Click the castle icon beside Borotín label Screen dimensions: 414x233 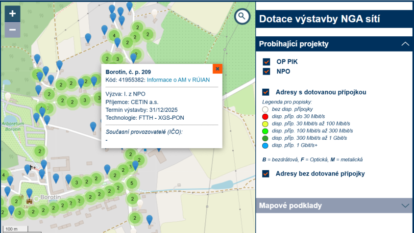click(x=29, y=201)
